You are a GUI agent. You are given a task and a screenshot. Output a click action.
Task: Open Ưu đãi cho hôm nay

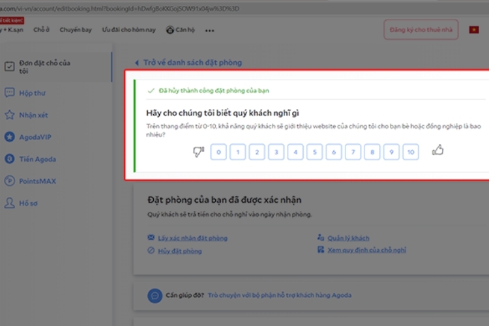[129, 29]
